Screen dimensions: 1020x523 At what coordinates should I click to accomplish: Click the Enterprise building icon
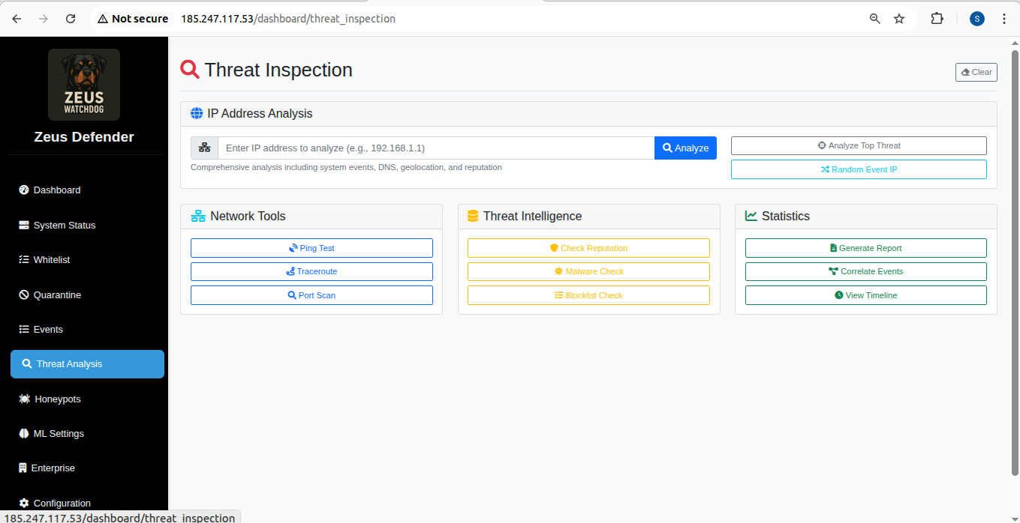(x=23, y=468)
